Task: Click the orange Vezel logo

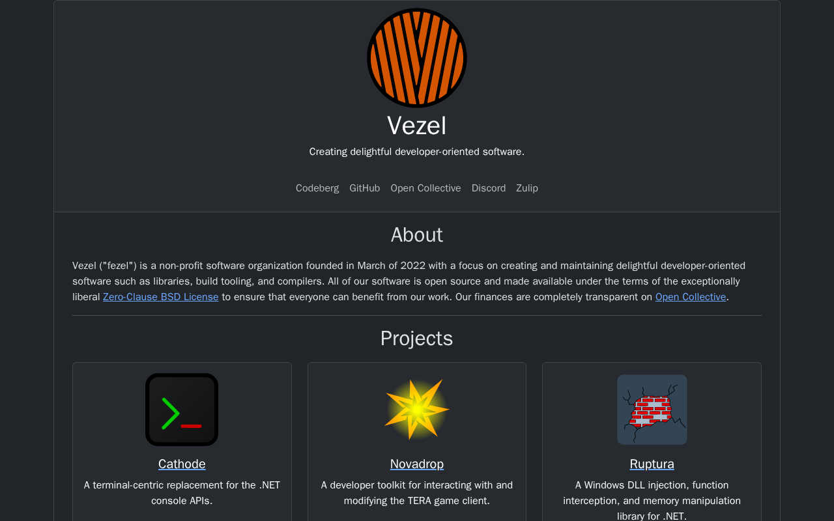Action: (417, 58)
